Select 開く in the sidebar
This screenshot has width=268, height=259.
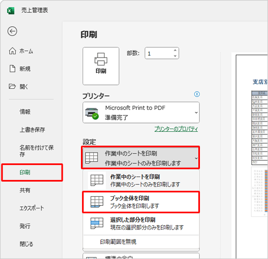pos(24,87)
